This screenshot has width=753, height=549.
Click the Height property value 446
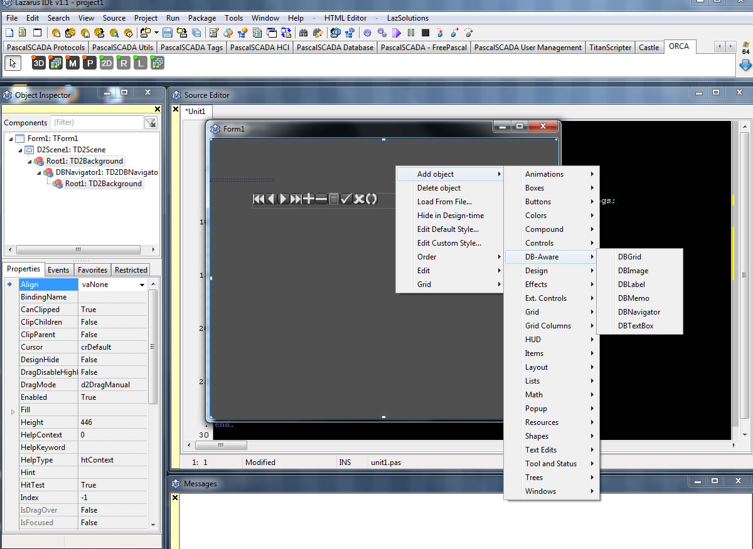pos(114,422)
